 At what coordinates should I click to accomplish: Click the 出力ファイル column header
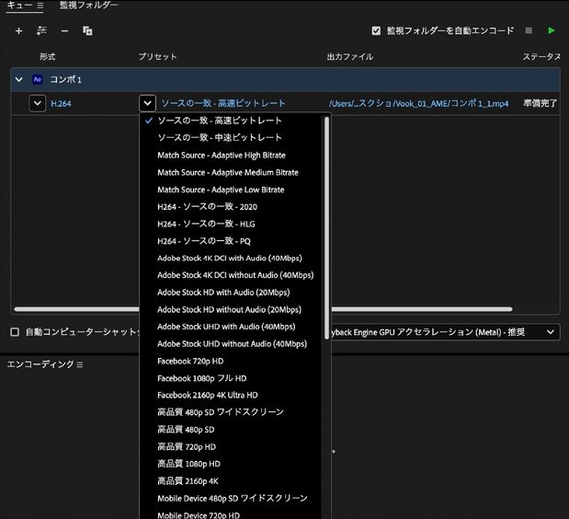coord(350,57)
